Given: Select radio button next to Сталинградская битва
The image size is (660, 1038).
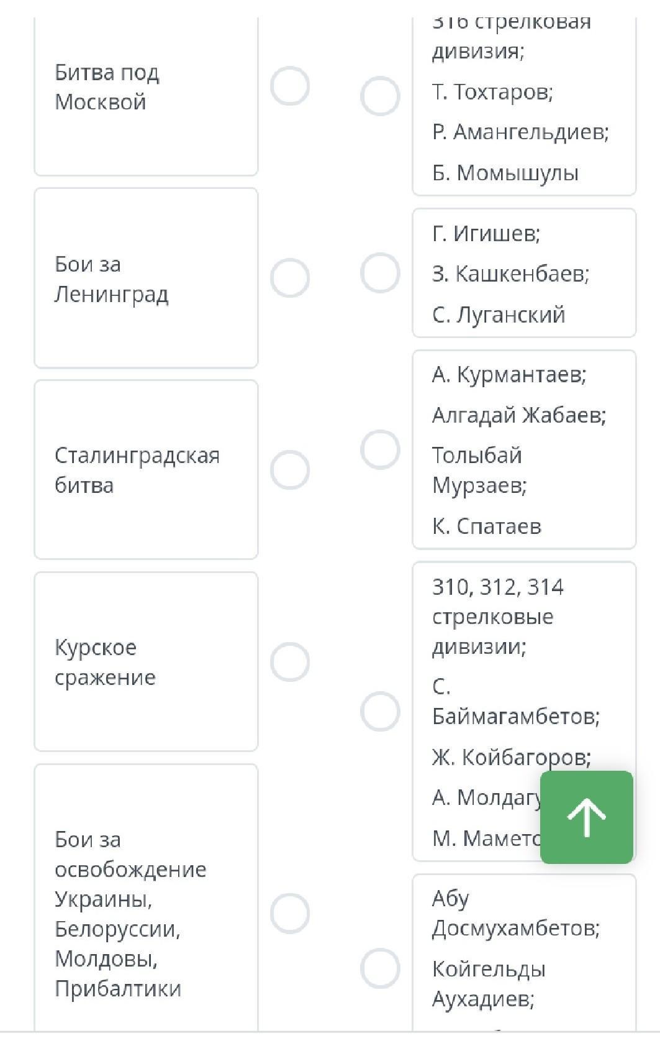Looking at the screenshot, I should pos(290,470).
